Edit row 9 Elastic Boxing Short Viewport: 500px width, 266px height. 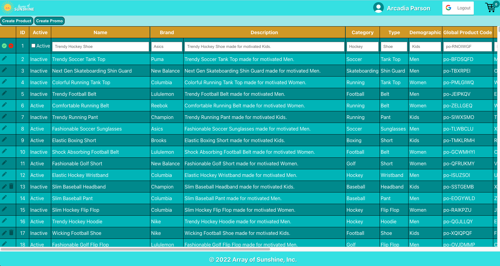(4, 139)
